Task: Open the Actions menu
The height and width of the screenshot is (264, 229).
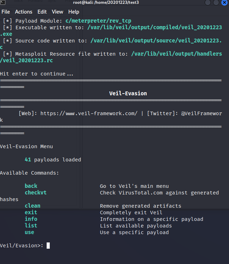Action: coord(24,12)
